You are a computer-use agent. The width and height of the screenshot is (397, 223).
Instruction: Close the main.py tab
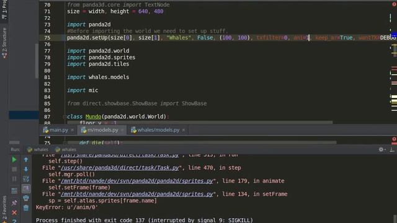click(72, 130)
